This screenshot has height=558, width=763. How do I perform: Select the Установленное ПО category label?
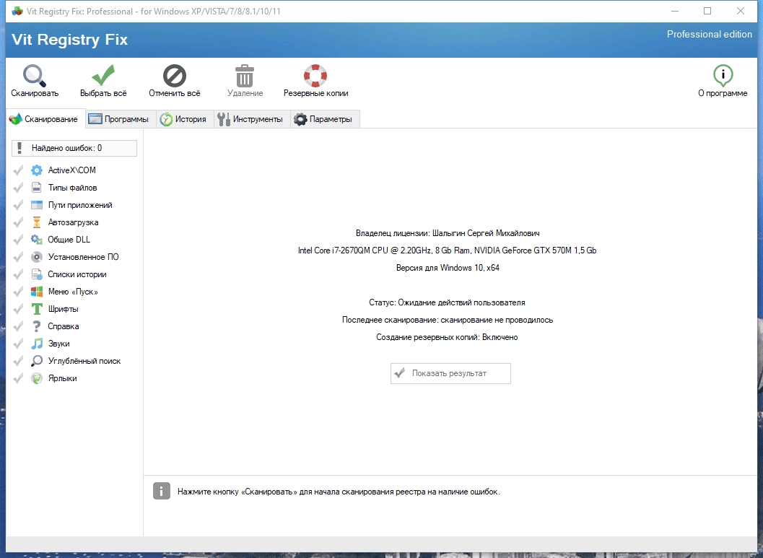coord(83,257)
